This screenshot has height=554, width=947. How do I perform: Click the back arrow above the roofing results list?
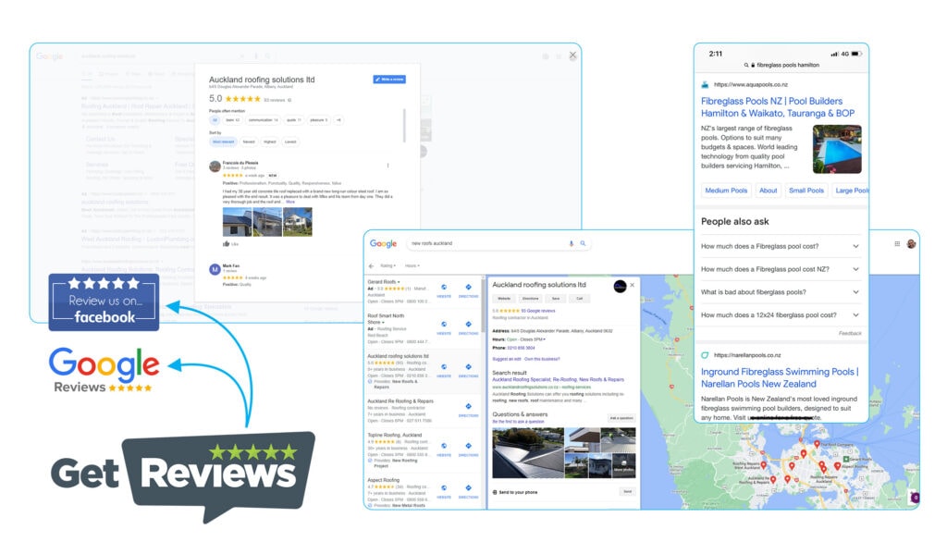coord(370,267)
